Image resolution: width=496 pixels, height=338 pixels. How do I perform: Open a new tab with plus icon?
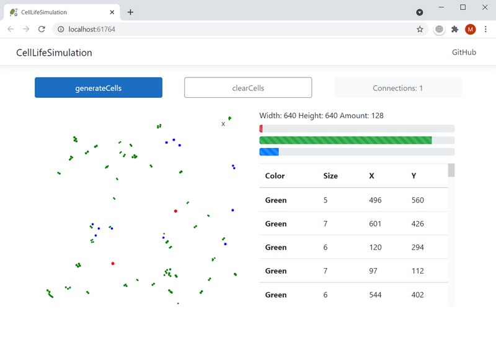click(x=130, y=12)
